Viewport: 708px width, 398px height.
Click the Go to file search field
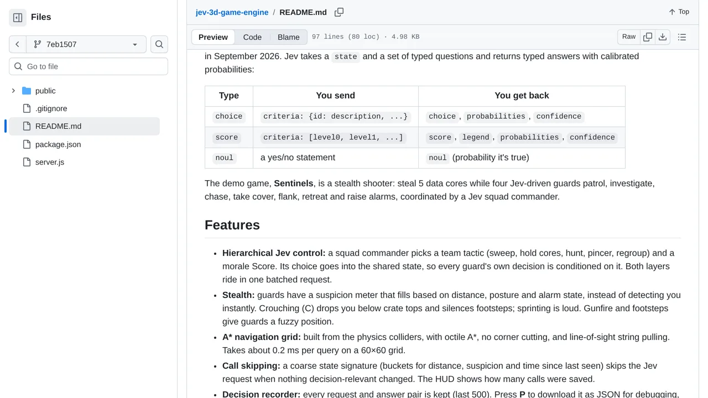88,66
